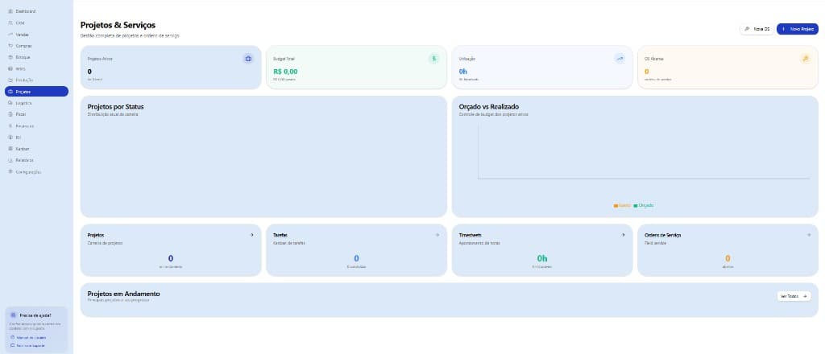Click the 0h value on the Timesheets card

[542, 258]
